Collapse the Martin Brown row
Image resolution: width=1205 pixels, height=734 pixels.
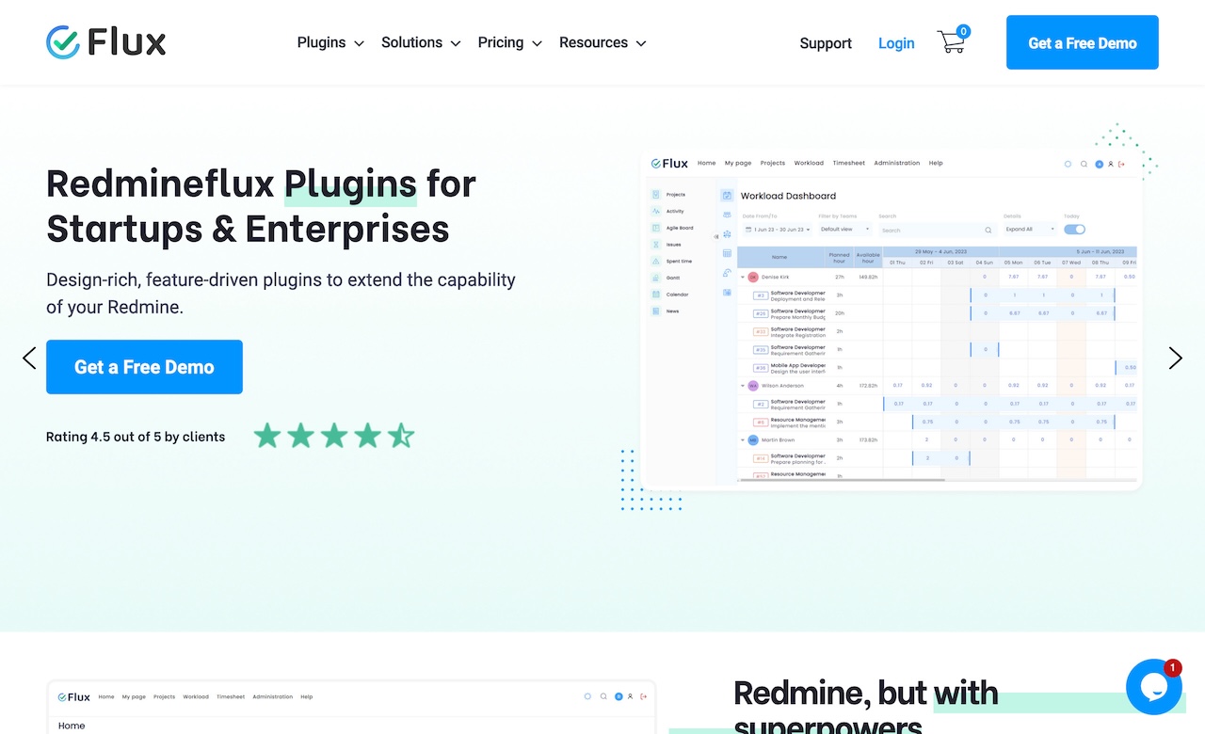[x=742, y=439]
